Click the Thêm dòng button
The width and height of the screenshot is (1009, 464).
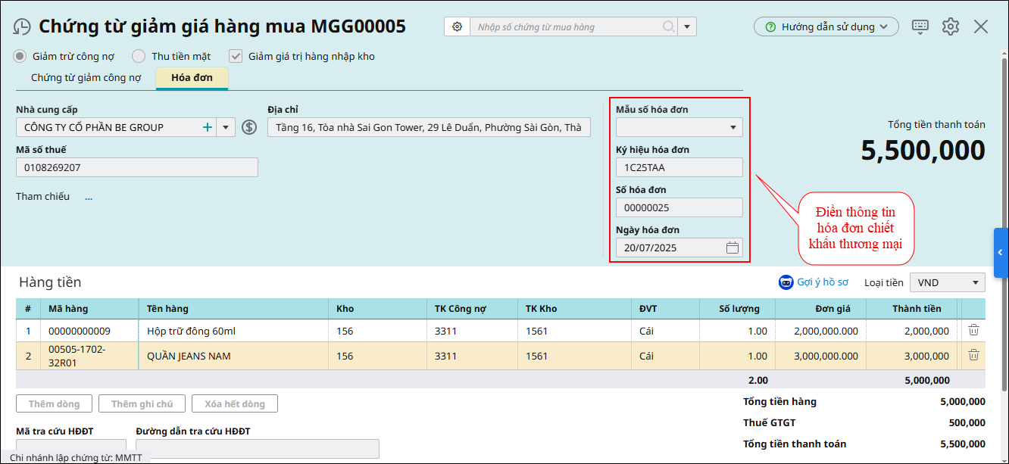point(54,403)
